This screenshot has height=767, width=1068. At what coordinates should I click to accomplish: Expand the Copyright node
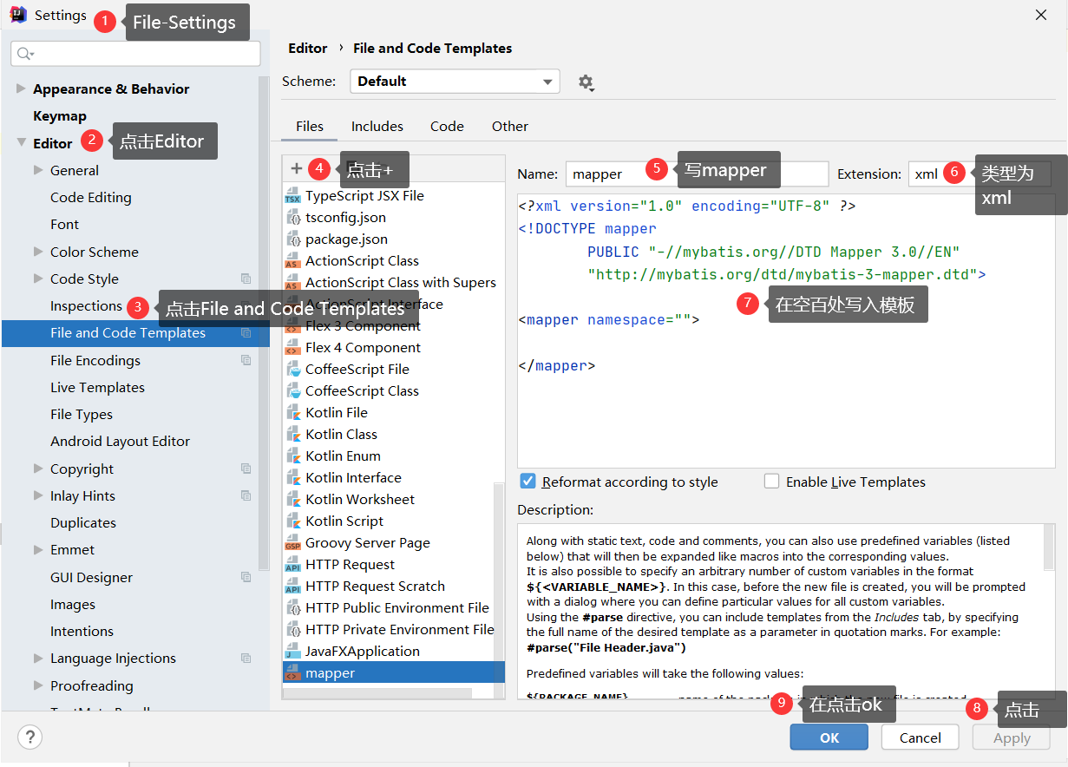[38, 469]
